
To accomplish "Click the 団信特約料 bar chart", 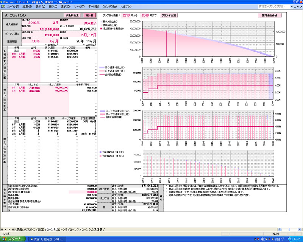I will click(208, 163).
